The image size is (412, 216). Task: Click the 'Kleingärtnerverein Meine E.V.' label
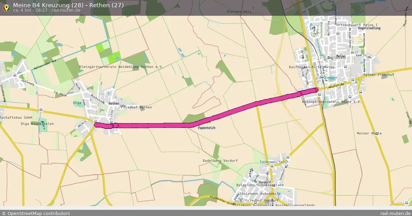tap(332, 102)
